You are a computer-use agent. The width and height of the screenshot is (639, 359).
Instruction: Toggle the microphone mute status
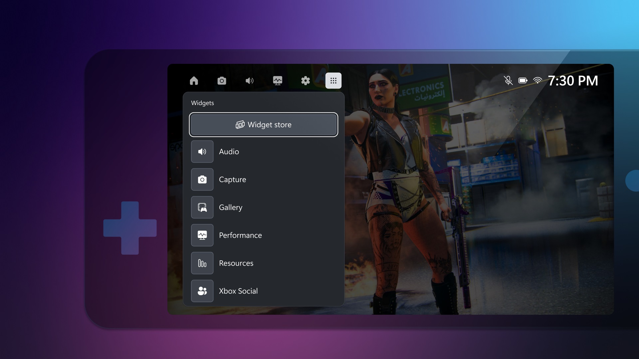pyautogui.click(x=507, y=80)
